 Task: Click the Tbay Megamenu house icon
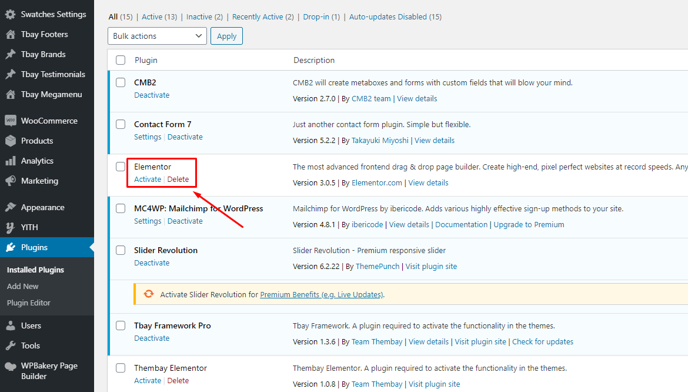click(11, 94)
